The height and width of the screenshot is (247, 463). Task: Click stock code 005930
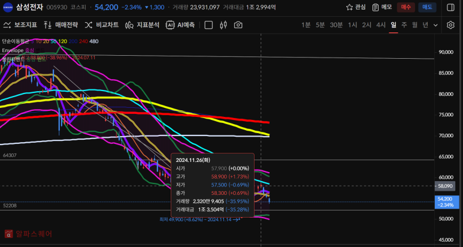(x=57, y=7)
